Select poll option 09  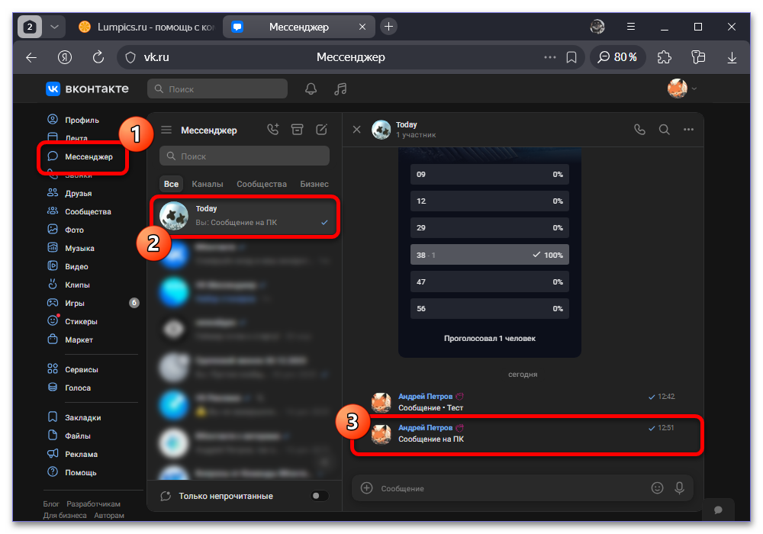click(490, 174)
